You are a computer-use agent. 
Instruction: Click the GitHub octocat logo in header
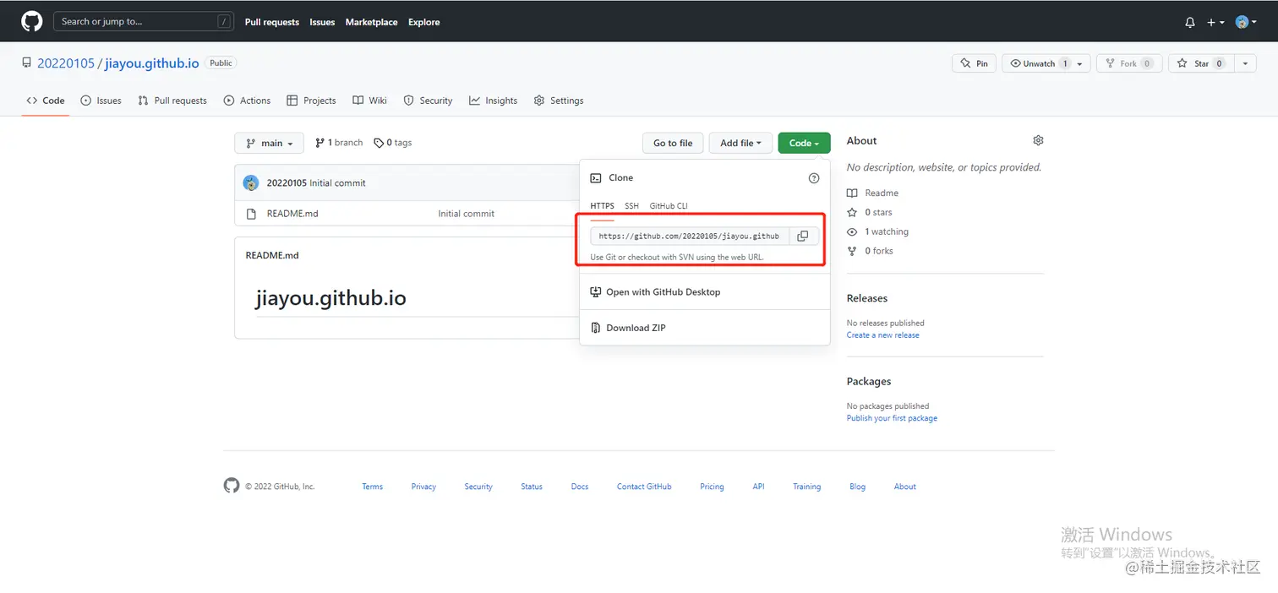(32, 21)
